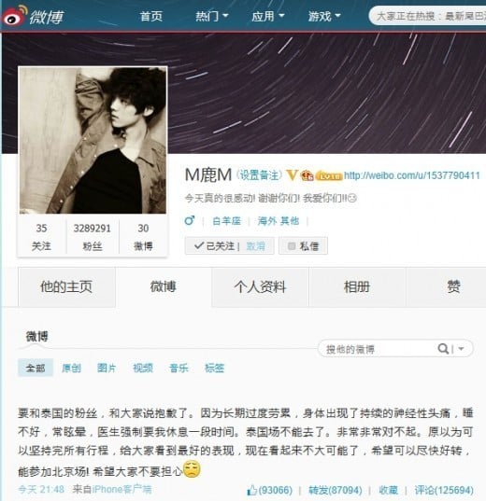This screenshot has width=486, height=501.
Task: Toggle the 已关注 followed checkmark button
Action: pos(214,245)
